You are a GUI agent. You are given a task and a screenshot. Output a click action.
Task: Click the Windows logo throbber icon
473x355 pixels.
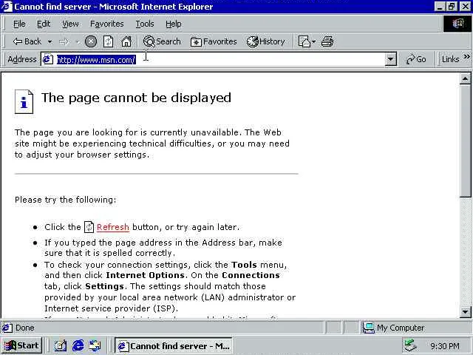point(457,24)
